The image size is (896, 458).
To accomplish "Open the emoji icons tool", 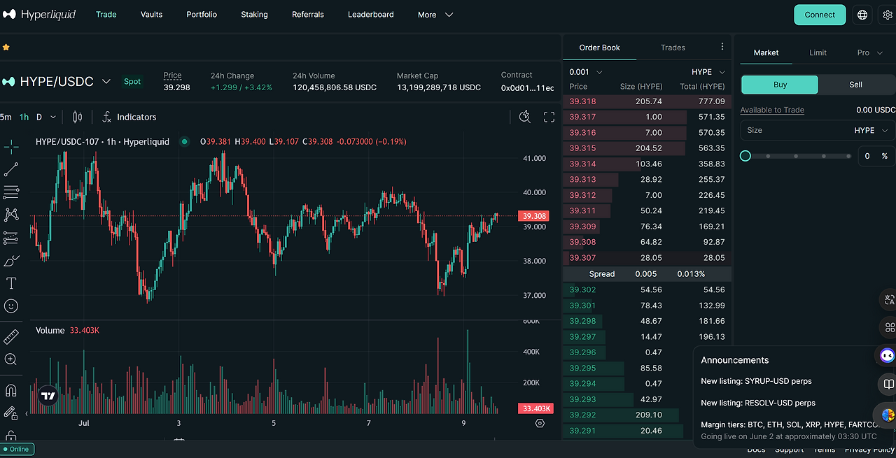I will (x=11, y=306).
